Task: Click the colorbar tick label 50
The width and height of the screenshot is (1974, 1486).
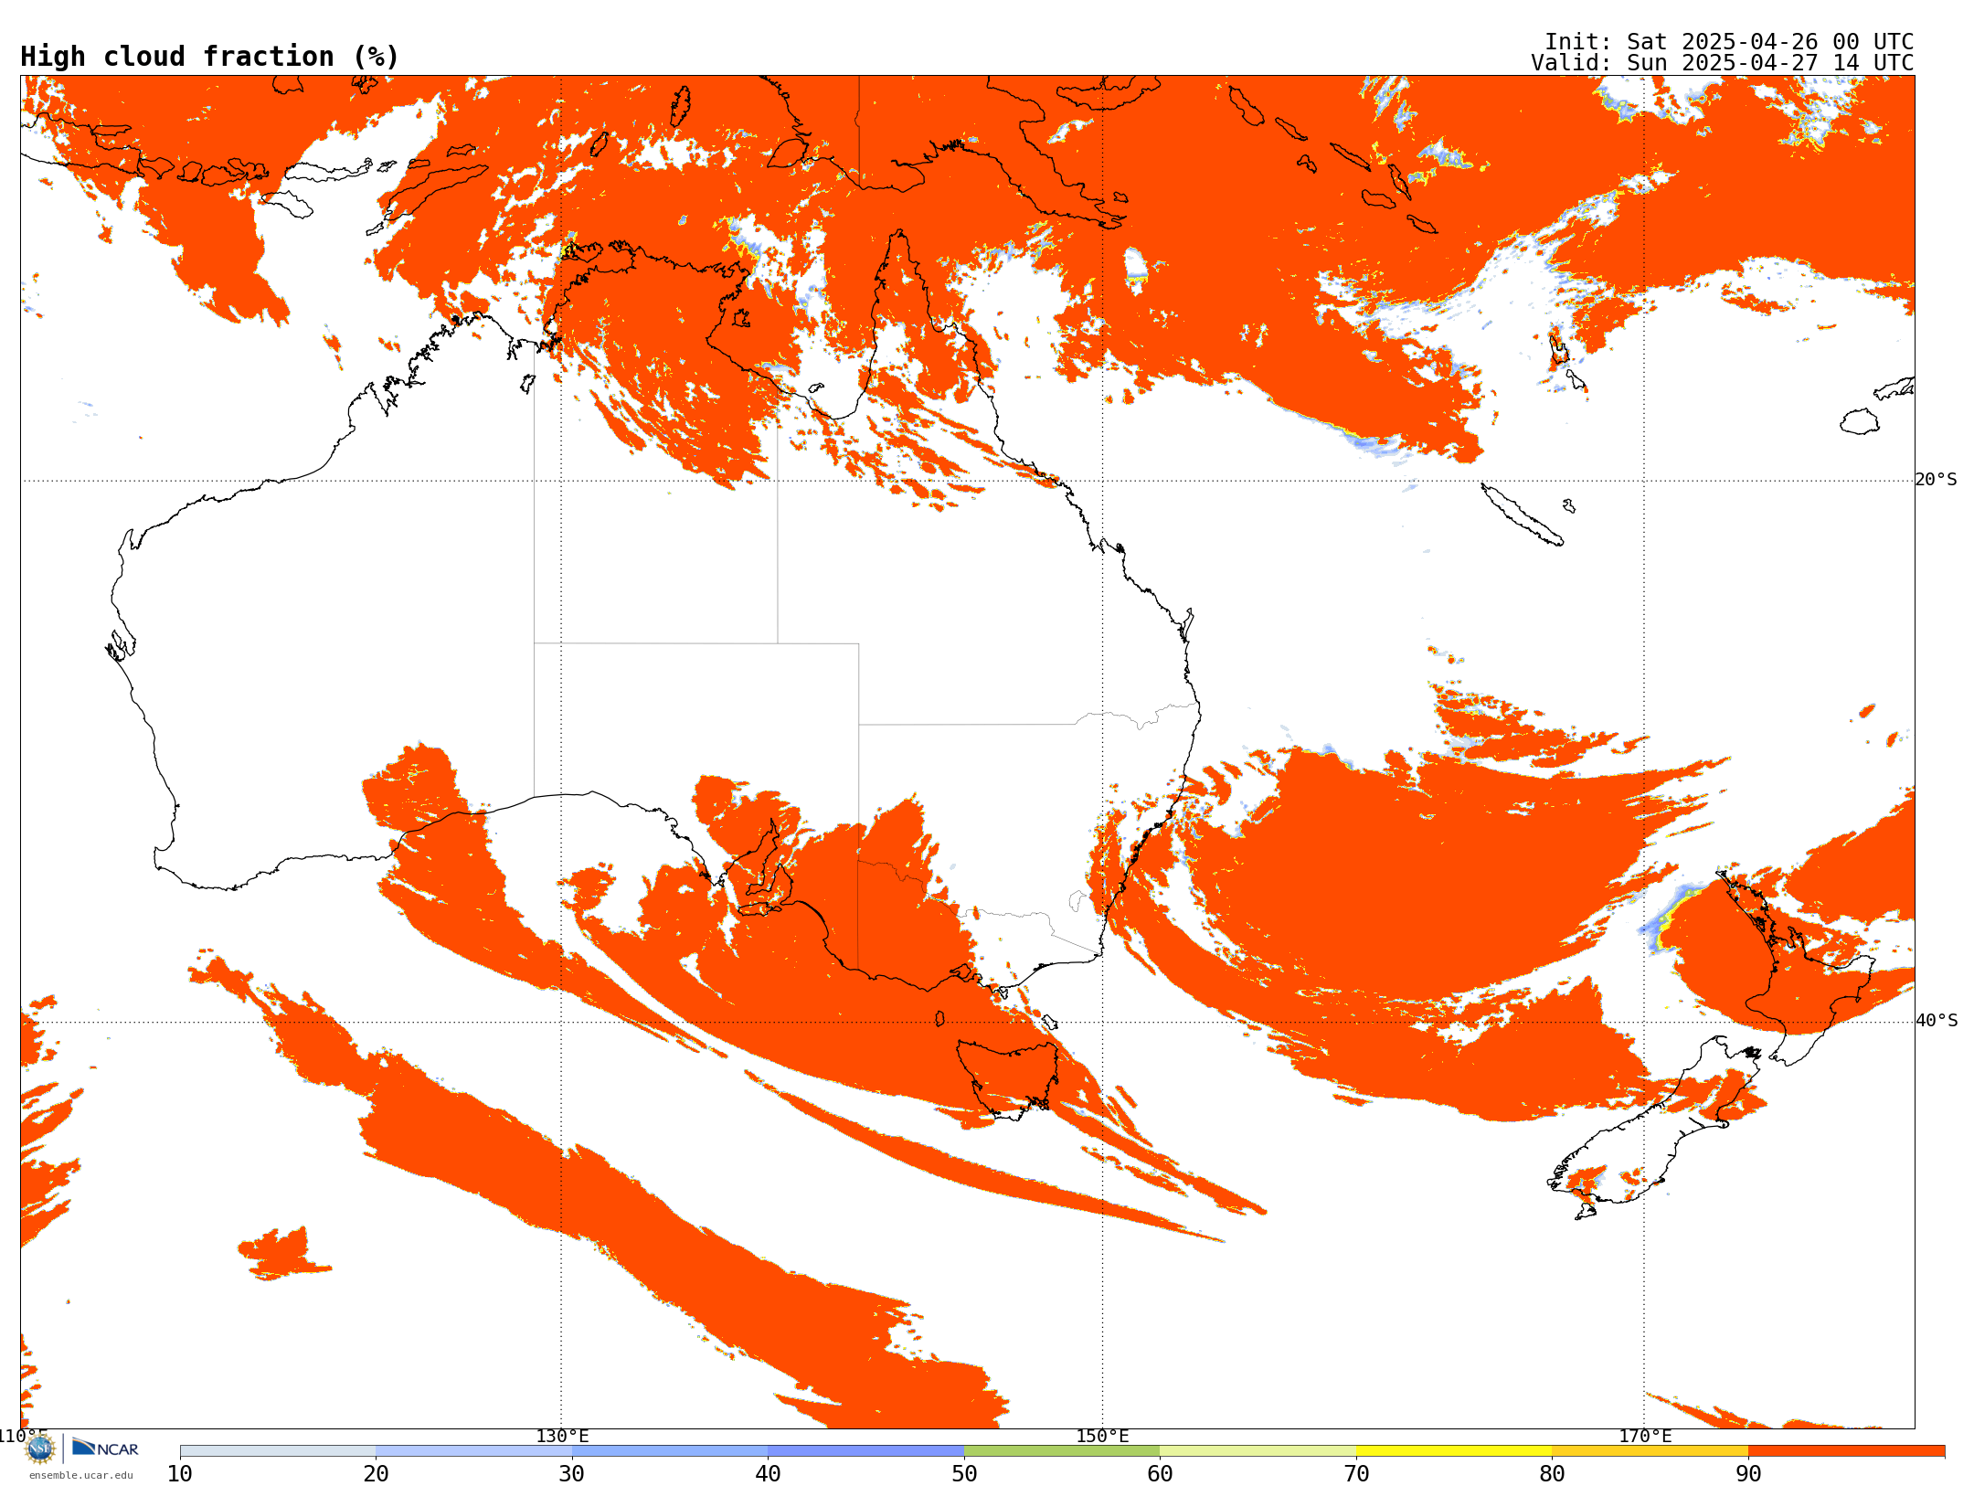Action: [964, 1473]
